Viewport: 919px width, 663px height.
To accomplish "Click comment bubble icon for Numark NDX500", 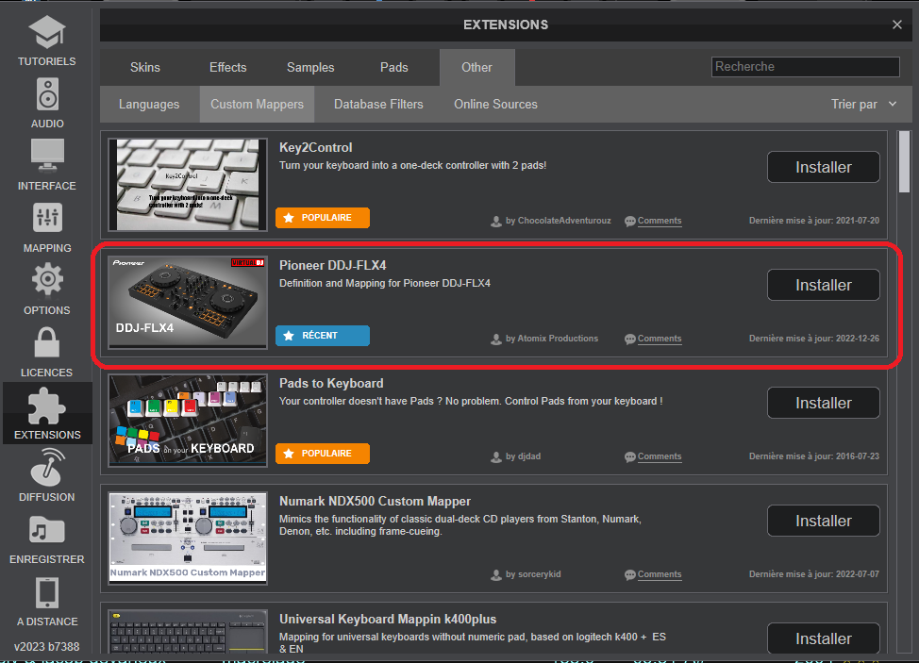I will coord(630,574).
